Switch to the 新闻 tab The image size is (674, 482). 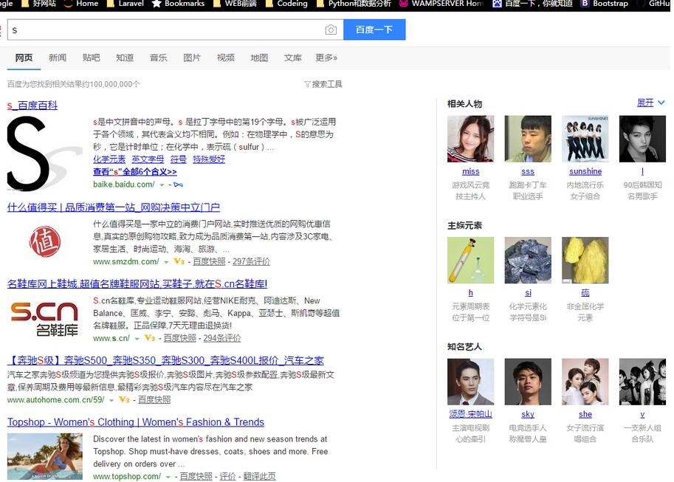tap(57, 58)
